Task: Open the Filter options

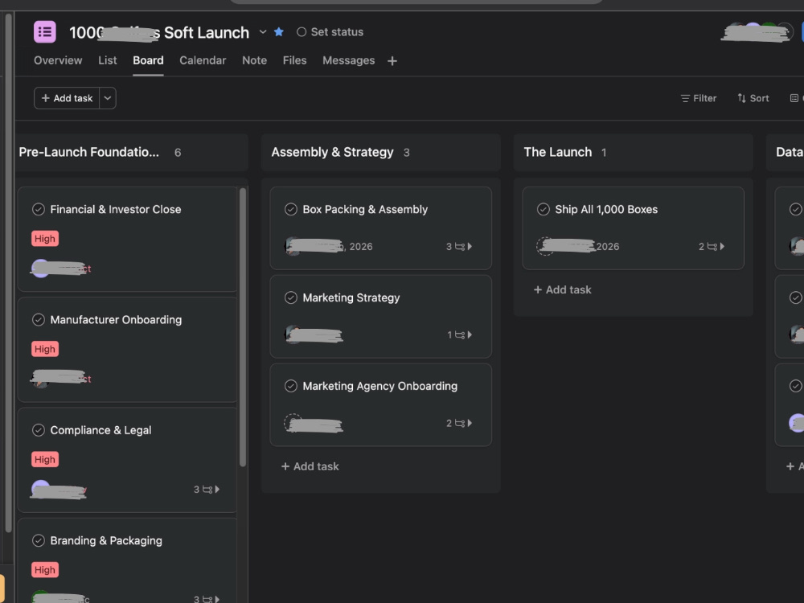Action: click(699, 98)
